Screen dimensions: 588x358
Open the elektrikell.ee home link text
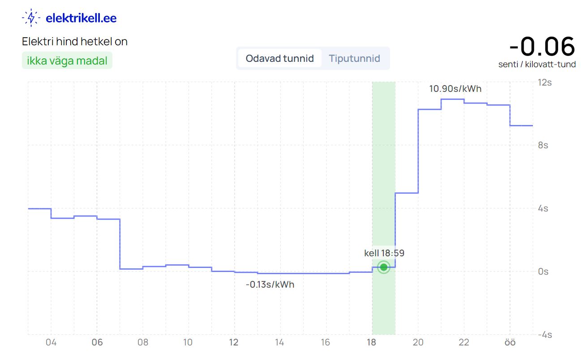pos(81,18)
